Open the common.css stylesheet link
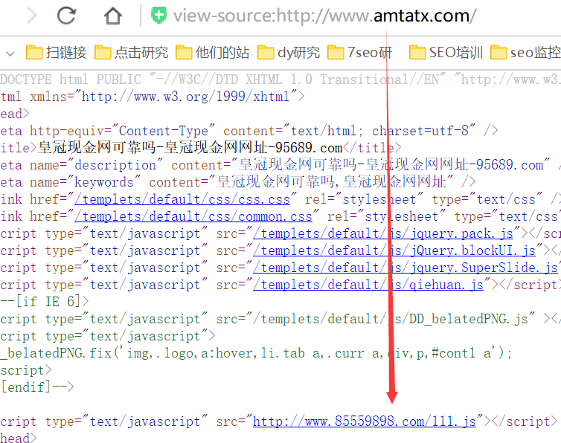The image size is (561, 443). click(193, 216)
